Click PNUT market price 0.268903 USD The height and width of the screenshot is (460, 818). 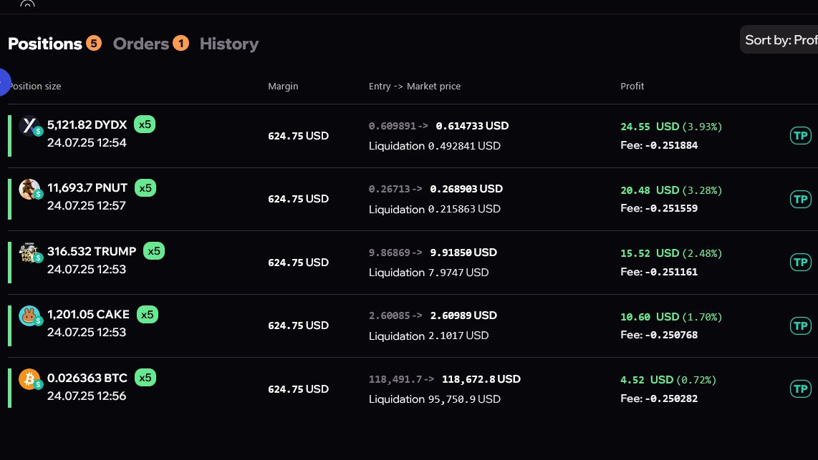point(466,189)
